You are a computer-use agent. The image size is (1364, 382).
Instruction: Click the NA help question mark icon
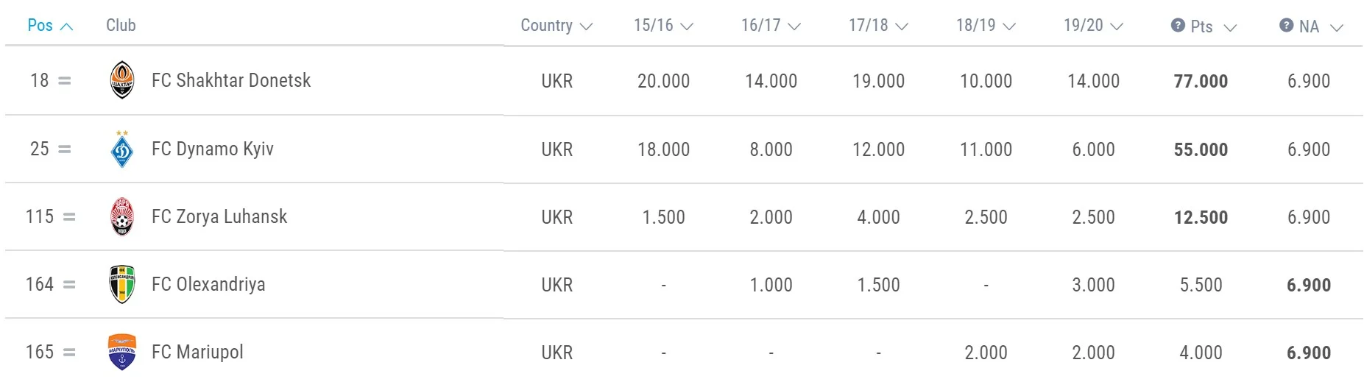[x=1286, y=25]
